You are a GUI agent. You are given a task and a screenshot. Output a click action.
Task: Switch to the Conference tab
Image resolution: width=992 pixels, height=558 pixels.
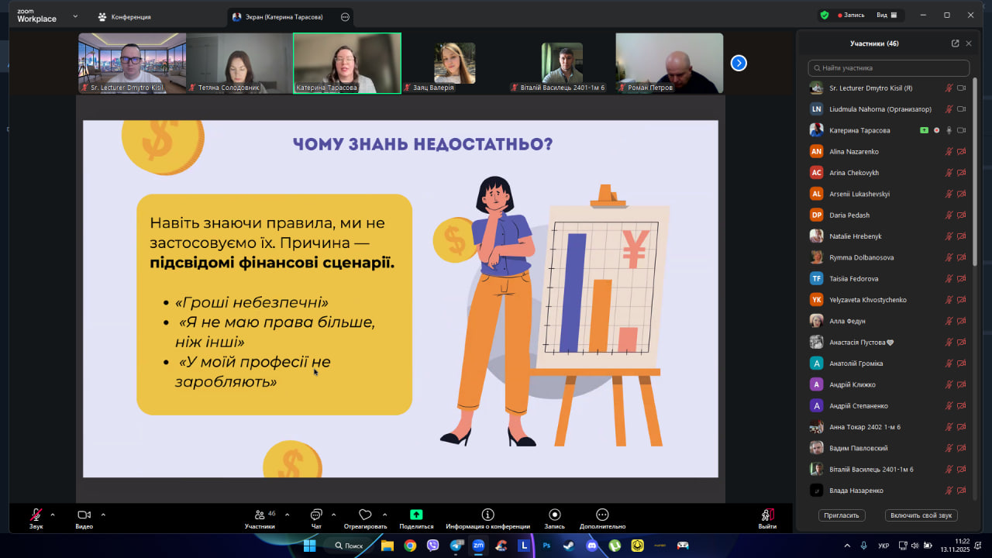point(124,16)
